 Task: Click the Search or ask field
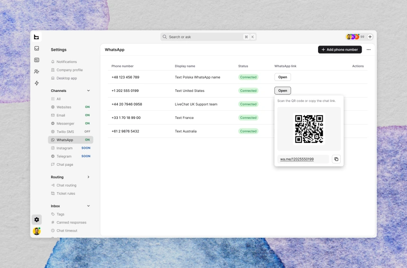(x=208, y=37)
